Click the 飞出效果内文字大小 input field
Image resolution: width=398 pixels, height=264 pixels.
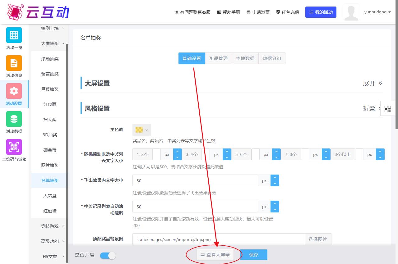click(x=195, y=181)
